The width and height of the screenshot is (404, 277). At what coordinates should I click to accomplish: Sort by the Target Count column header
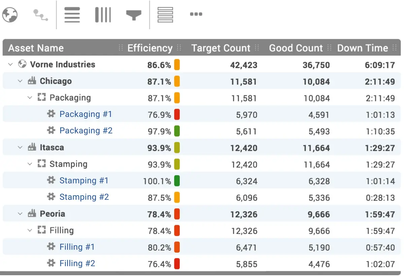[x=221, y=48]
